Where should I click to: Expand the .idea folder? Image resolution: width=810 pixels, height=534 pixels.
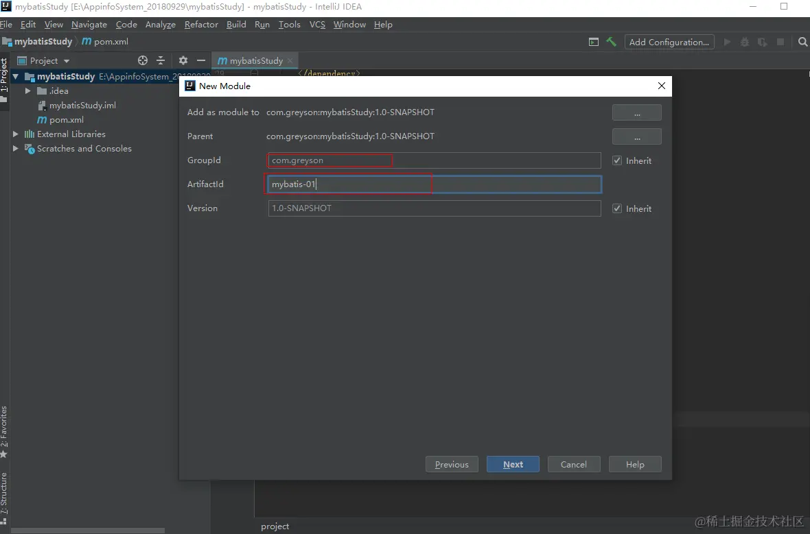pos(28,90)
